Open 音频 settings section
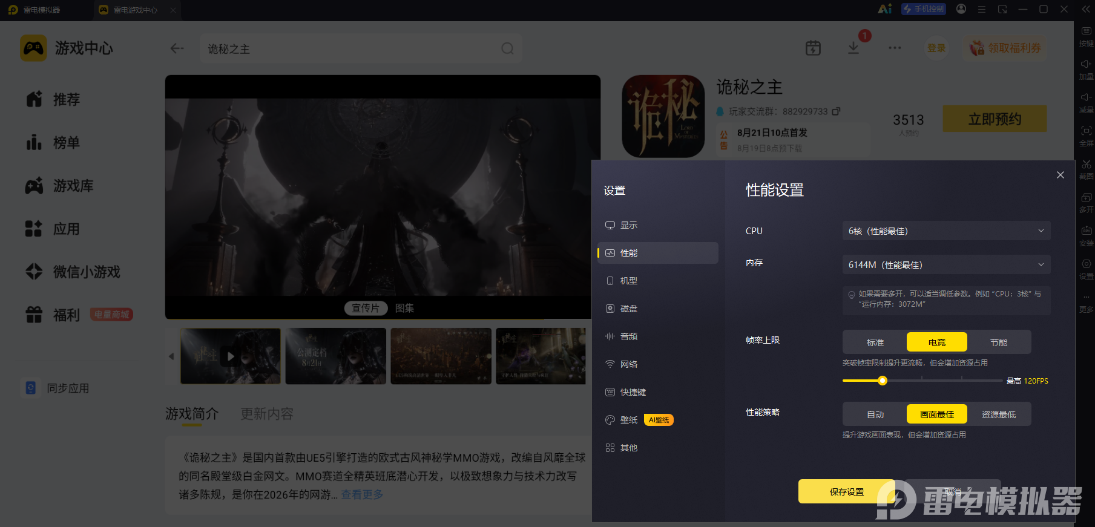This screenshot has width=1095, height=527. [658, 336]
